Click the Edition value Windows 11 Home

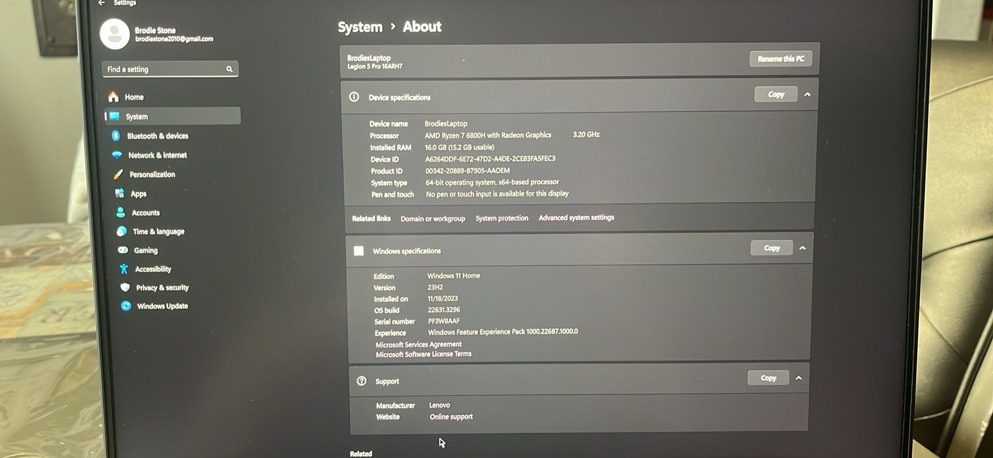pyautogui.click(x=454, y=276)
